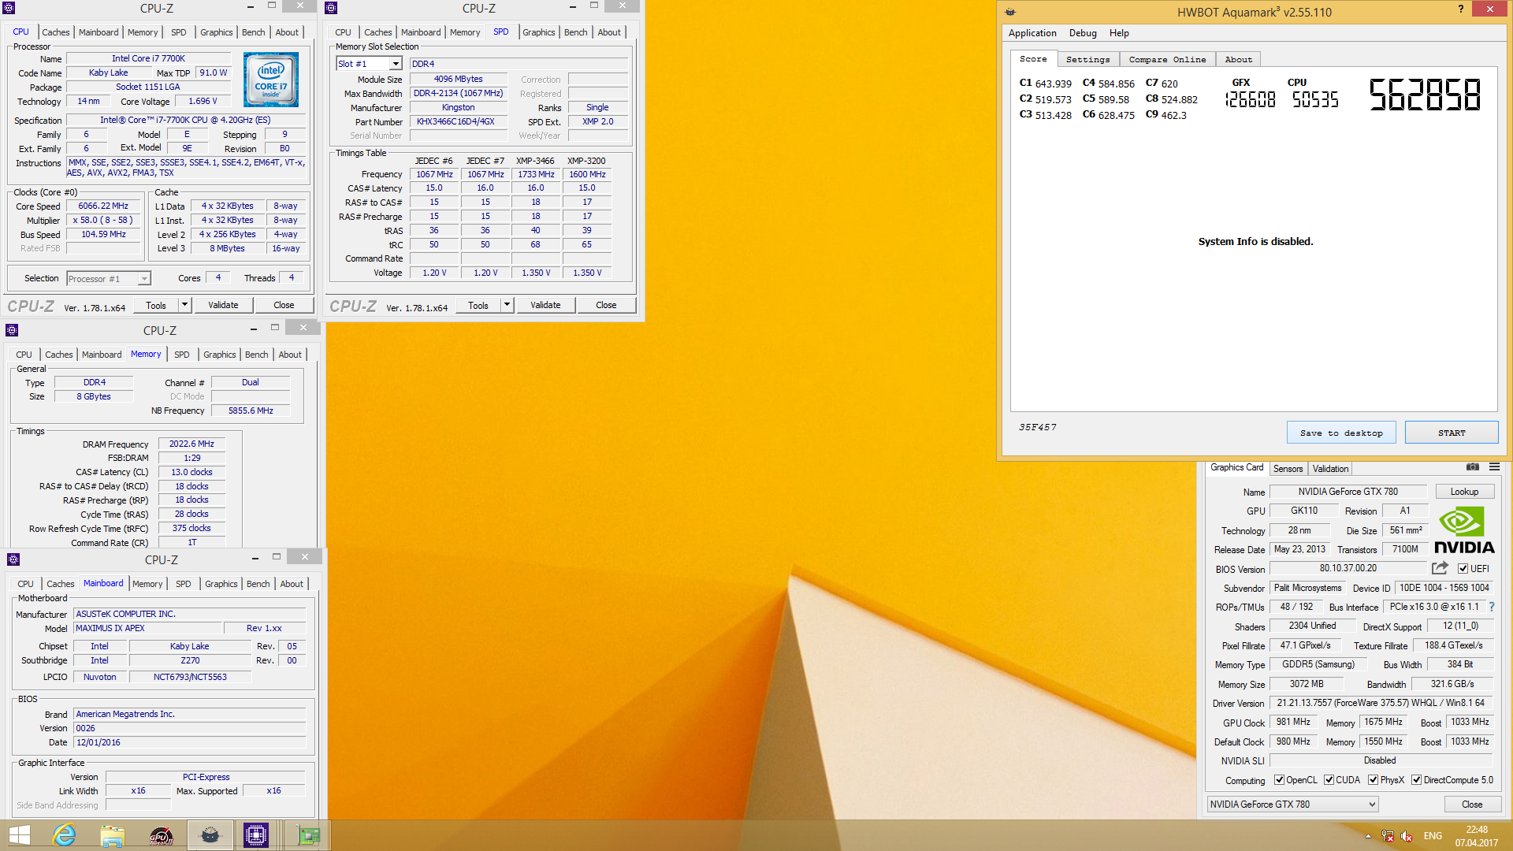
Task: Click the BIOS export share icon
Action: point(1440,568)
